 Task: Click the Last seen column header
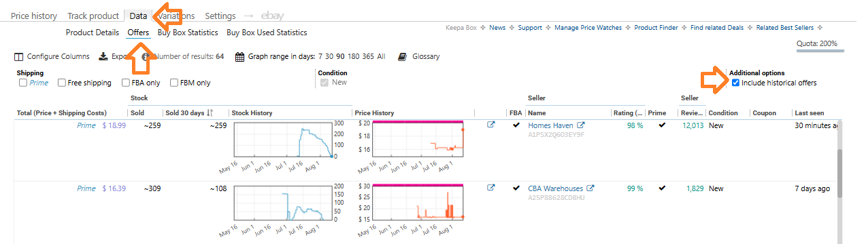coord(810,113)
